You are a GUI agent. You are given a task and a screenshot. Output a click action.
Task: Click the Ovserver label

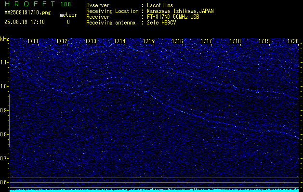[98, 5]
